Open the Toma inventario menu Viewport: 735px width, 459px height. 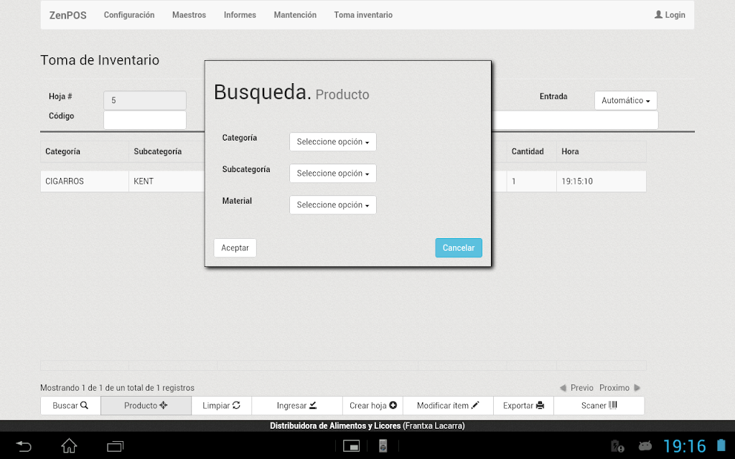pos(363,15)
